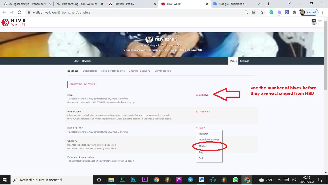328x185 pixels.
Task: Click the touch keyboard icon in the system tray
Action: pyautogui.click(x=286, y=180)
